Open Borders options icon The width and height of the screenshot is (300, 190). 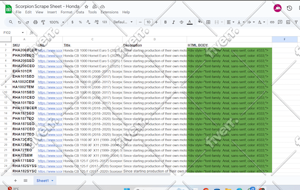pyautogui.click(x=208, y=22)
